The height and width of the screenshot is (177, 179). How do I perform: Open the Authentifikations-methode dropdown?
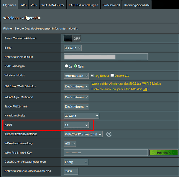(x=83, y=134)
